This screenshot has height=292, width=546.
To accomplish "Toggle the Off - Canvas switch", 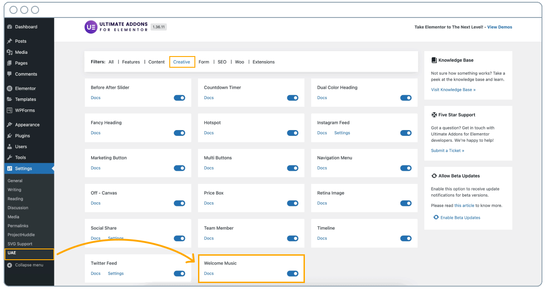I will (x=180, y=203).
